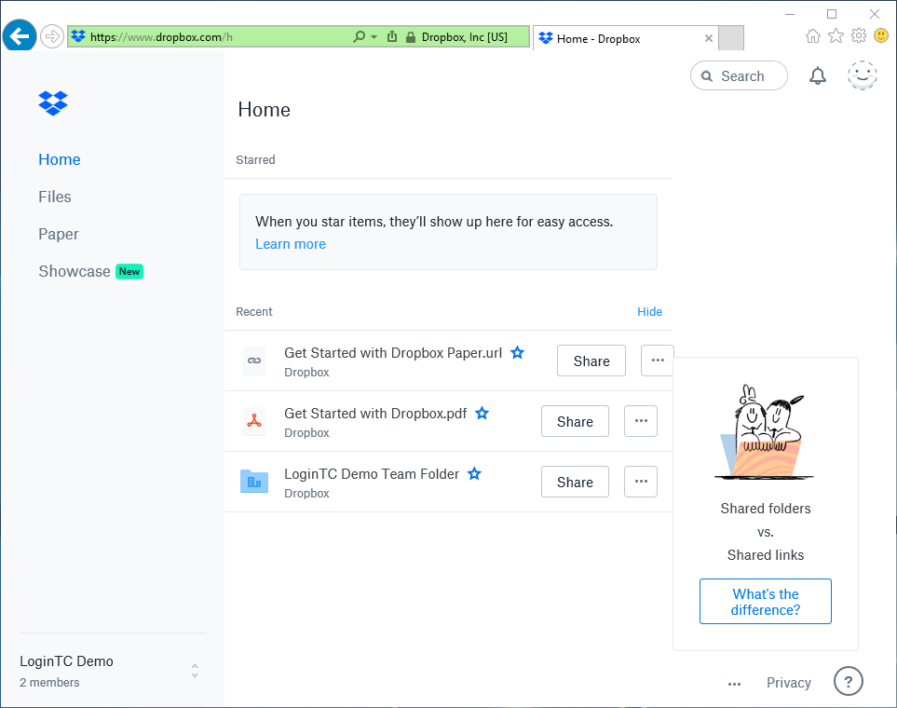Open Paper in the sidebar
Viewport: 897px width, 708px height.
(59, 234)
